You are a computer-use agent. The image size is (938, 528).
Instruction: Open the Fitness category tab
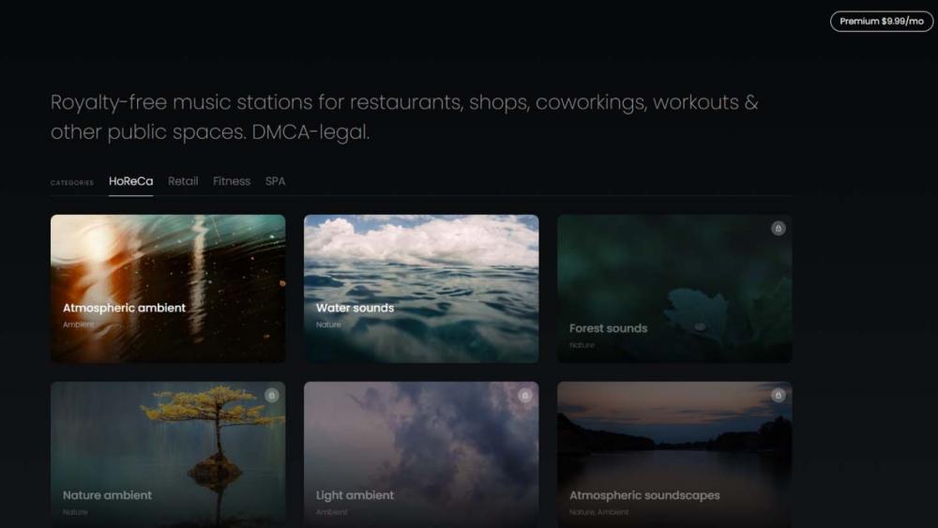tap(232, 181)
